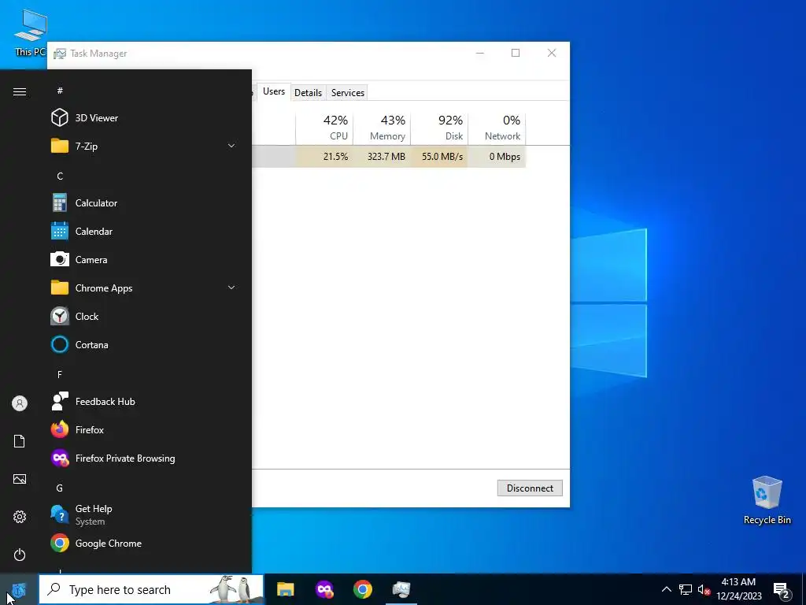Jump to the # letter group header
This screenshot has width=806, height=605.
[x=60, y=91]
